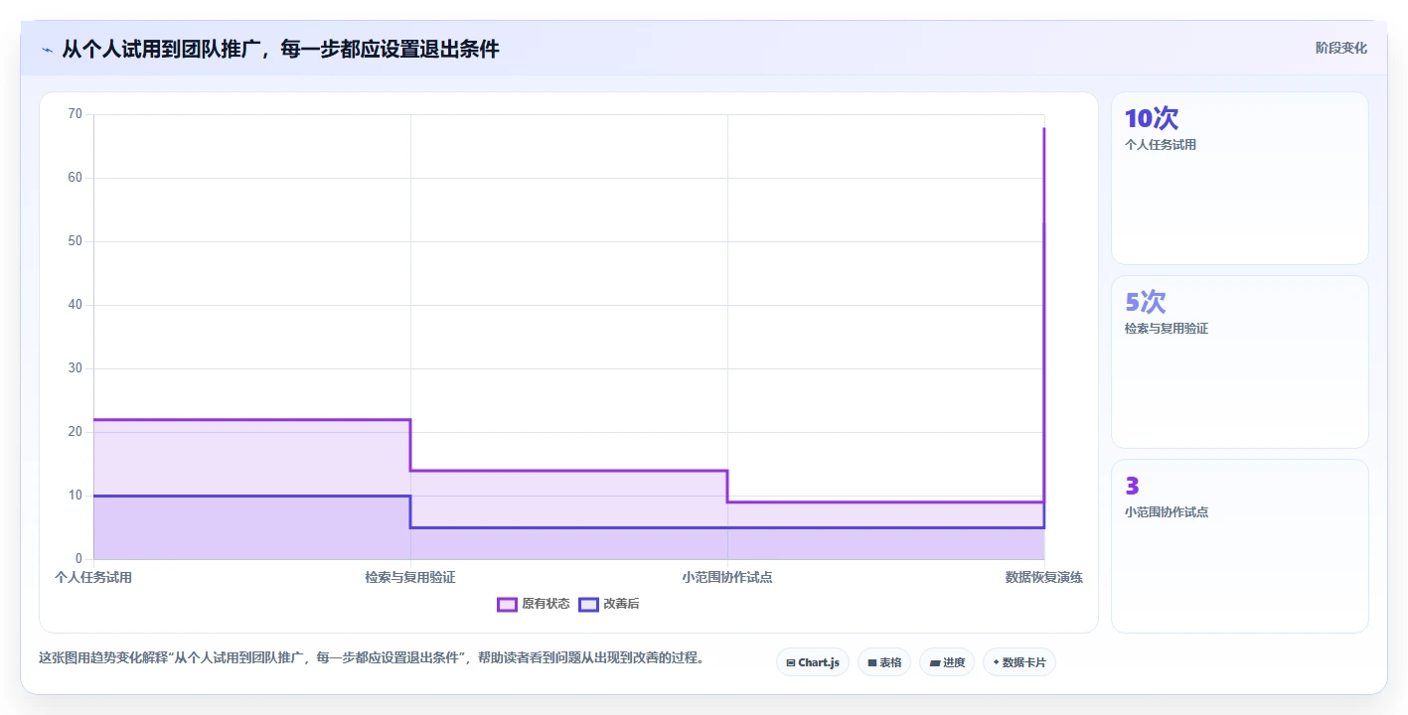Click the 小范围协作试点 x-axis label
1408x715 pixels.
coord(727,577)
